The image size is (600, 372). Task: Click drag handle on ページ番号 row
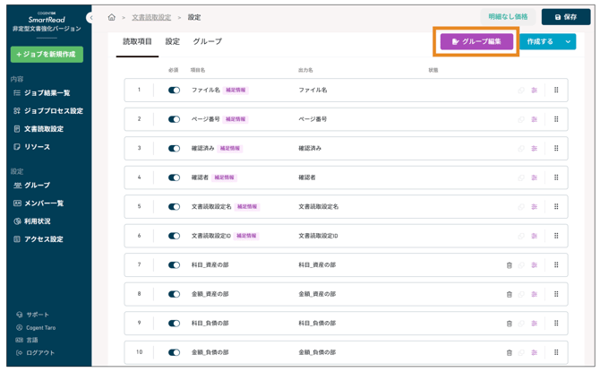pyautogui.click(x=556, y=119)
